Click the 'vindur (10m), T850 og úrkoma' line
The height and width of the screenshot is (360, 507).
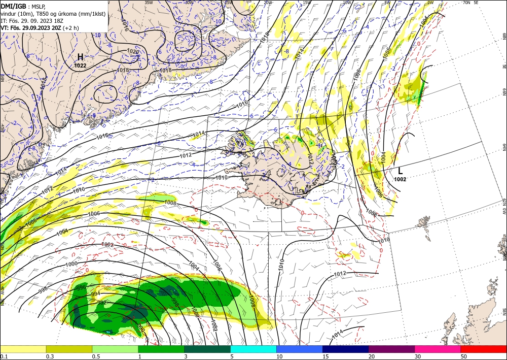[x=53, y=14]
